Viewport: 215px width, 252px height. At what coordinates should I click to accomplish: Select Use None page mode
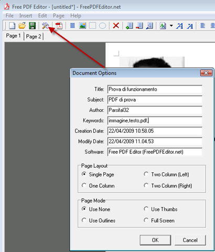96,209
